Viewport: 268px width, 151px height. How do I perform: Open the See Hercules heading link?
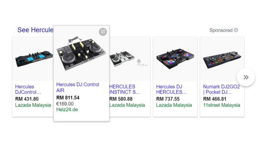pyautogui.click(x=35, y=30)
